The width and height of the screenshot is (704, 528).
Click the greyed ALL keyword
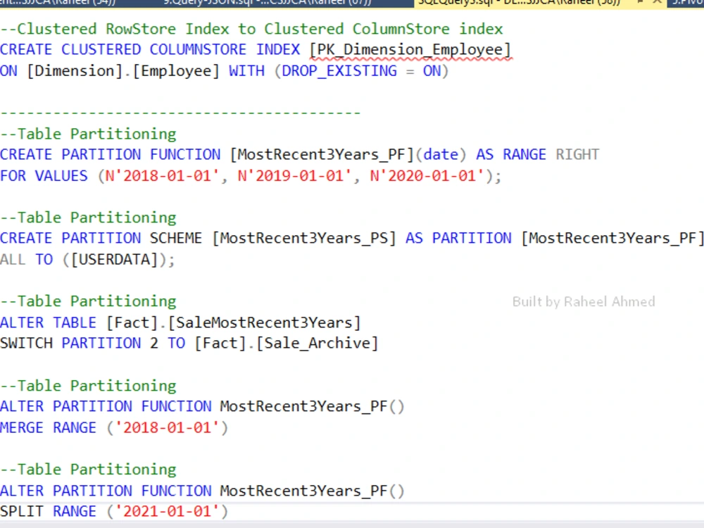[x=13, y=260]
